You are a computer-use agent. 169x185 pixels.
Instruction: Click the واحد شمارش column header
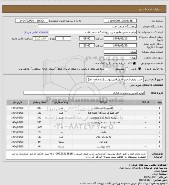[x=61, y=102]
